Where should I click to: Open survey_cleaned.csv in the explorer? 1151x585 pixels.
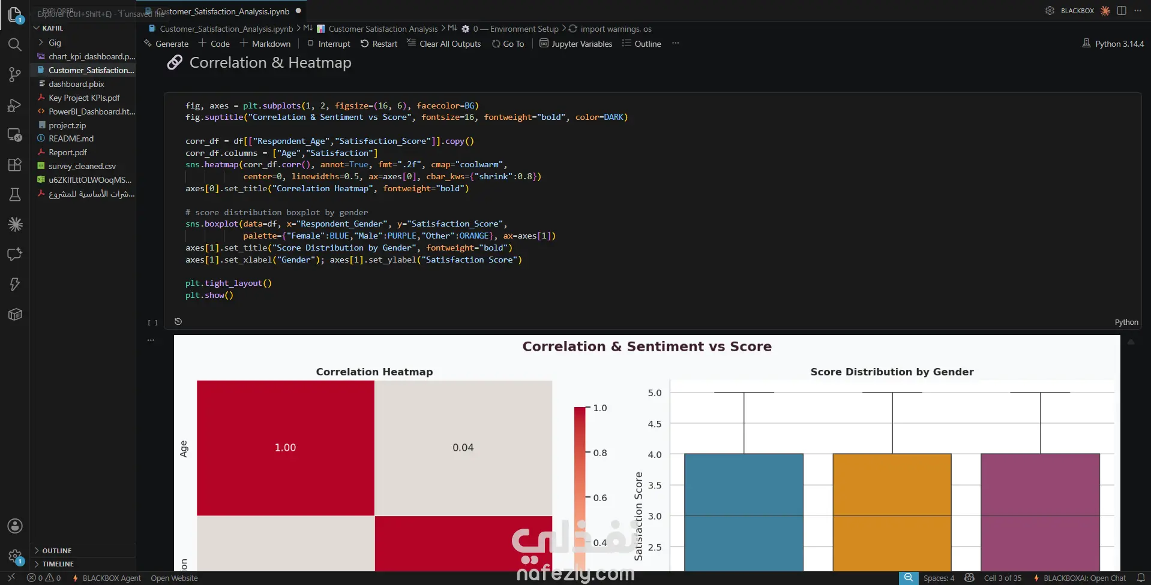click(x=83, y=166)
